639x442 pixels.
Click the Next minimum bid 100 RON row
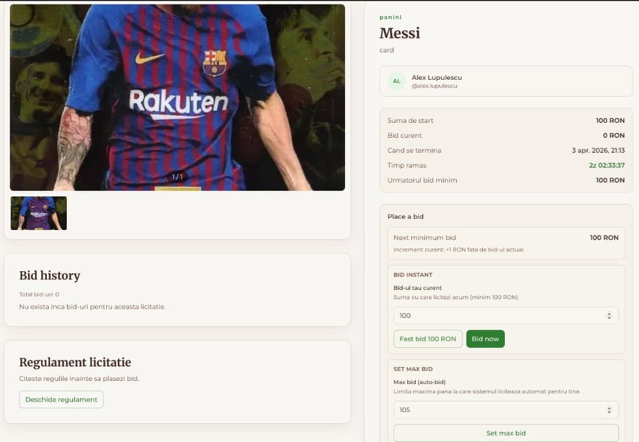click(x=505, y=238)
